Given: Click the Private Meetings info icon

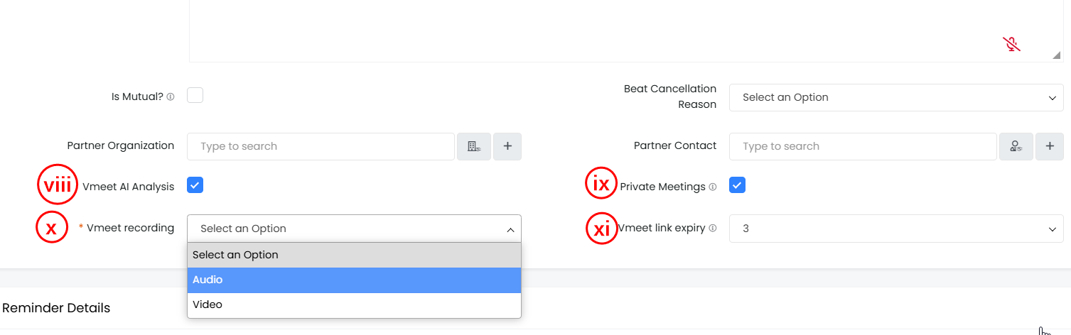Looking at the screenshot, I should point(713,187).
